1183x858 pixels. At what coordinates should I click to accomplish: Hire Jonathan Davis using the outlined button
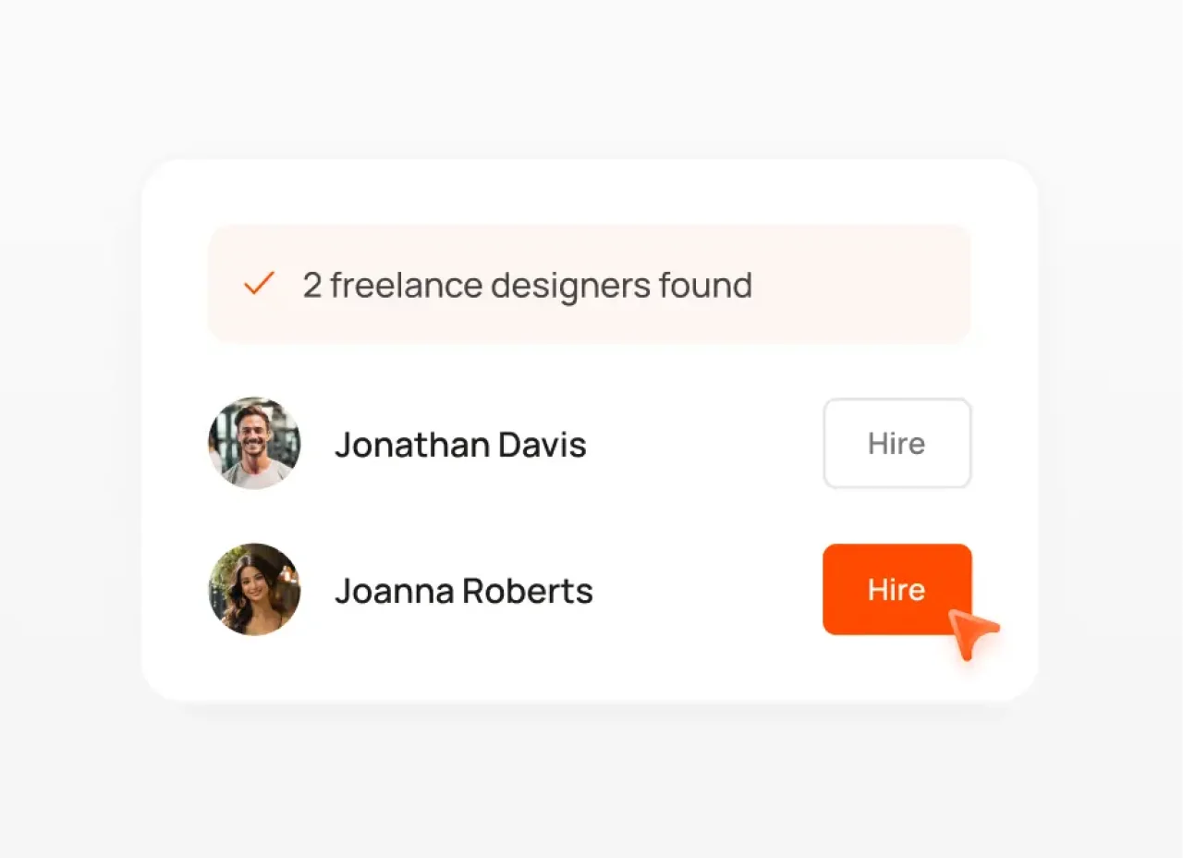click(896, 443)
